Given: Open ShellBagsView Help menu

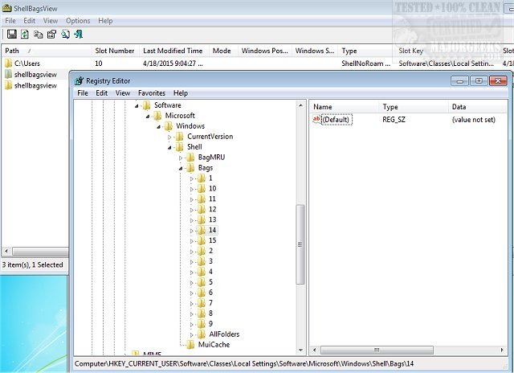Looking at the screenshot, I should (105, 21).
